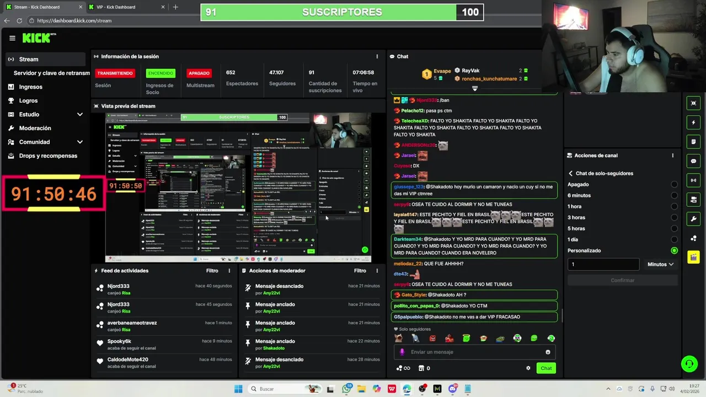Click the broadcast signal icon in right toolbar
Screen dimensions: 706x397
coord(693,180)
